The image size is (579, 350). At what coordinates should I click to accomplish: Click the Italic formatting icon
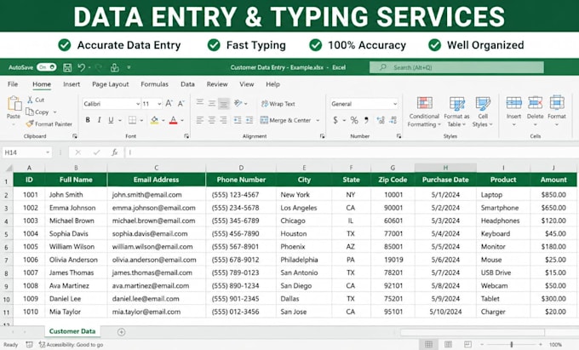99,120
